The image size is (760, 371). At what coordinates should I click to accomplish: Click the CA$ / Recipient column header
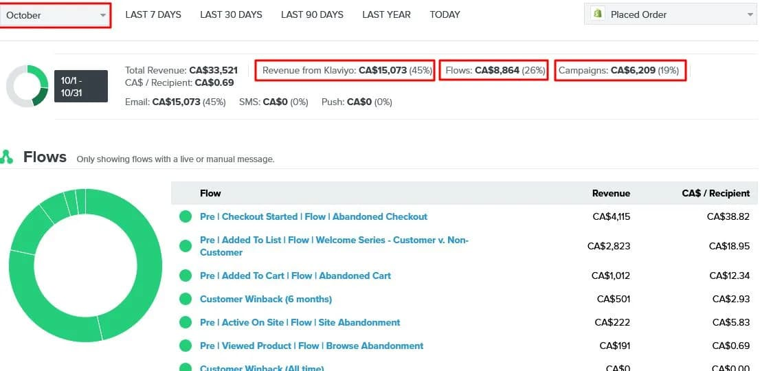point(716,193)
